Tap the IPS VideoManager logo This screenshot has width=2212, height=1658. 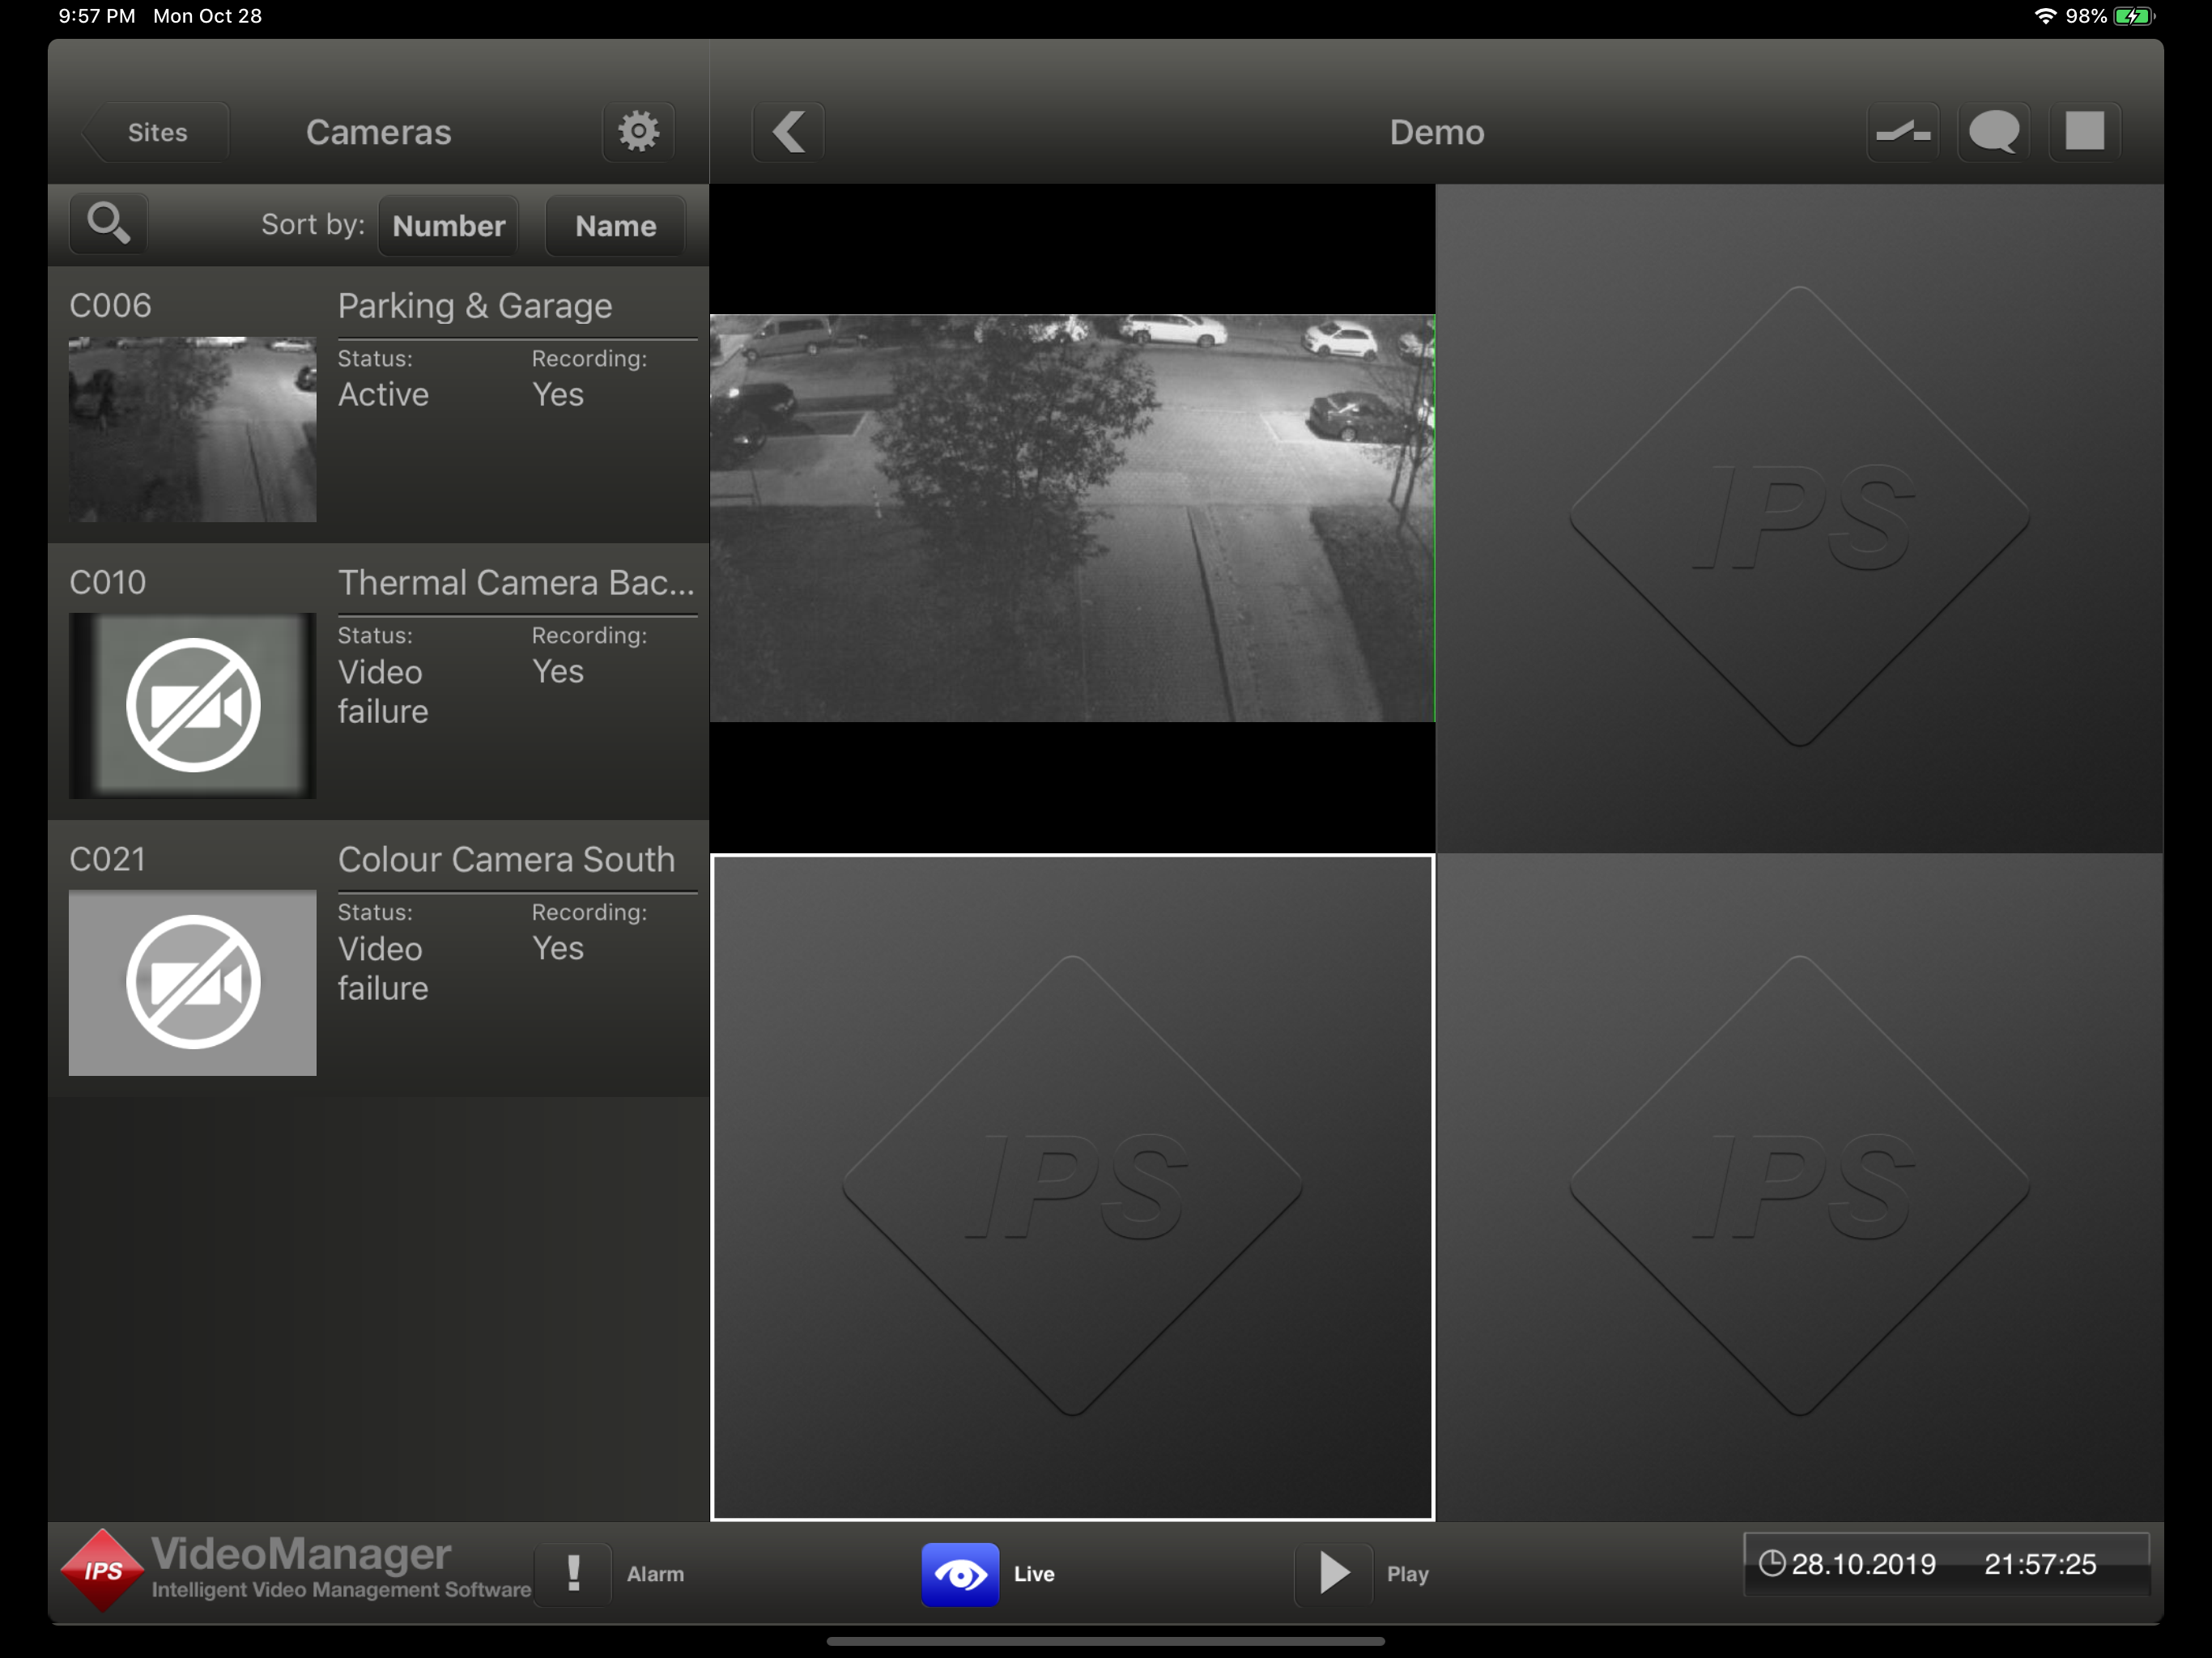coord(296,1570)
